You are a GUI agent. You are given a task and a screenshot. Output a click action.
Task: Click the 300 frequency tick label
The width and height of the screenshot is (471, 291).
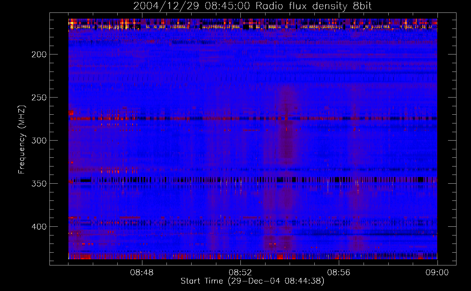(39, 141)
